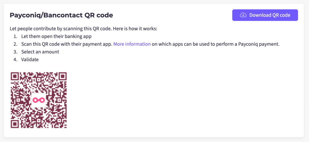Viewport: 309px width, 142px height.
Task: Click list number 2 marker
Action: click(x=15, y=44)
